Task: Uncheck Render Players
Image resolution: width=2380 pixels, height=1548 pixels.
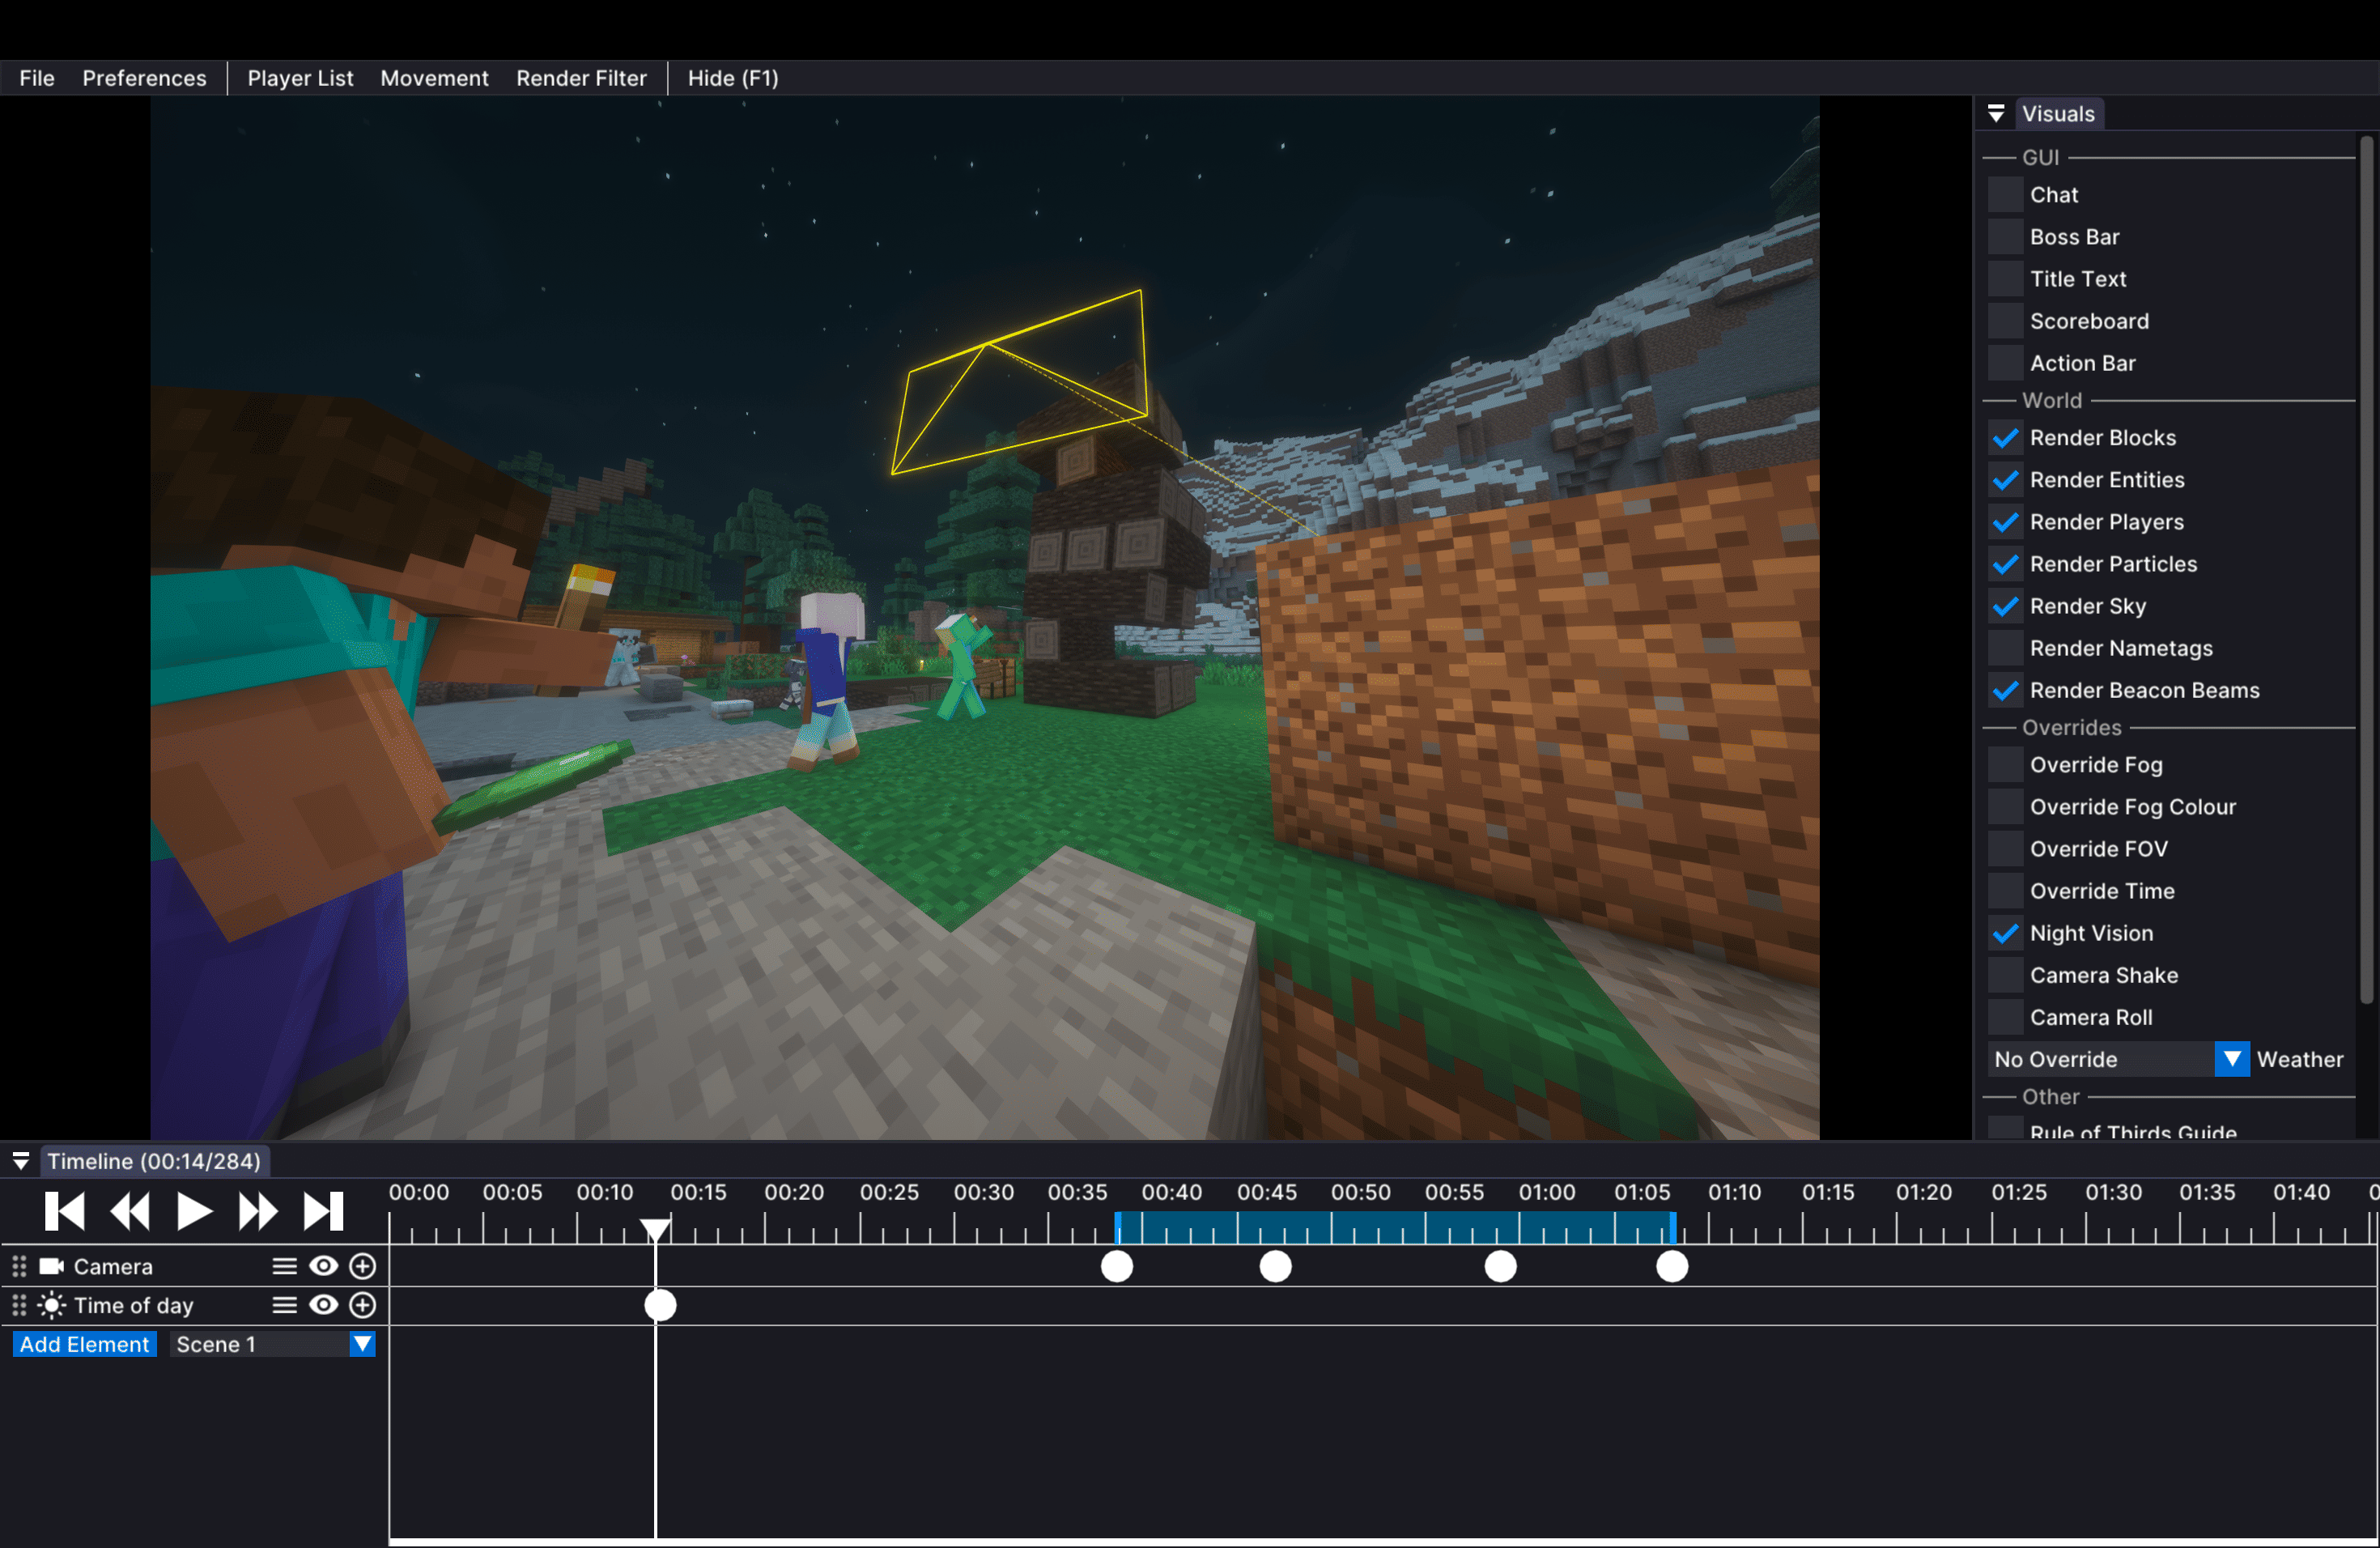Action: tap(2005, 522)
